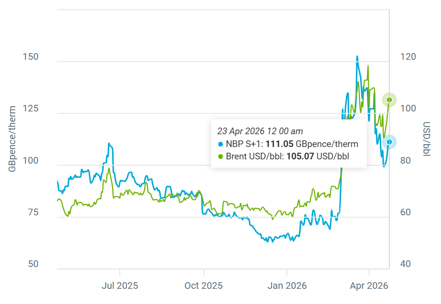This screenshot has height=304, width=441.
Task: Select the Oct 2025 x-axis label
Action: pos(203,286)
